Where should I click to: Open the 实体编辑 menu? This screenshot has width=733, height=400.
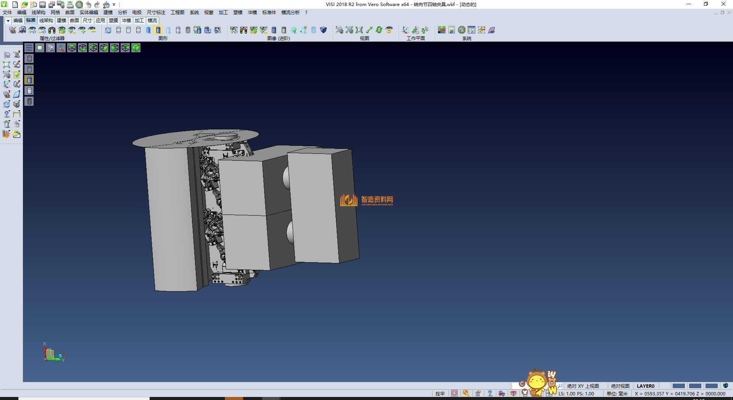pyautogui.click(x=89, y=13)
